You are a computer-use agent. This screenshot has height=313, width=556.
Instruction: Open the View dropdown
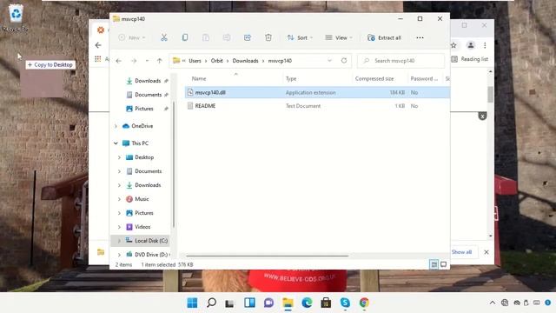[x=339, y=37]
